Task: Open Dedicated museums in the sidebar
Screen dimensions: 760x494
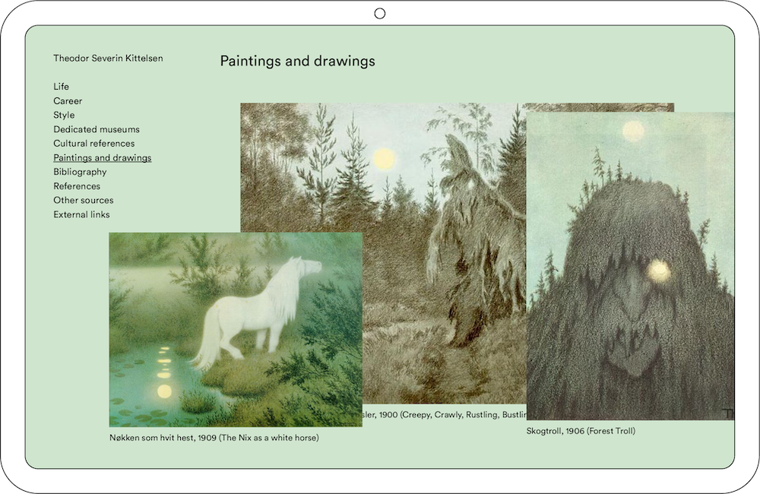Action: pos(97,129)
